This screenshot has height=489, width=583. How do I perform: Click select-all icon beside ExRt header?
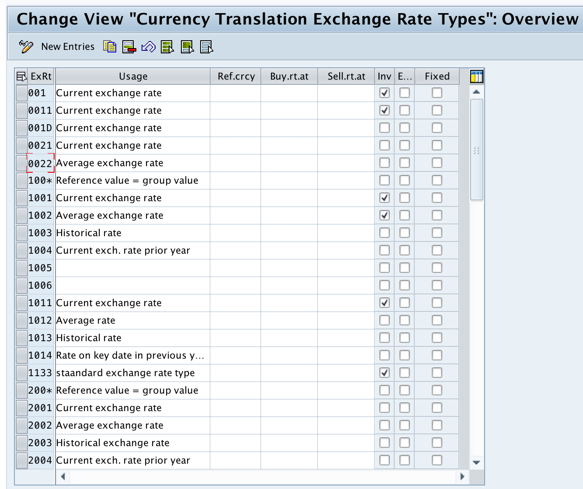tap(21, 77)
